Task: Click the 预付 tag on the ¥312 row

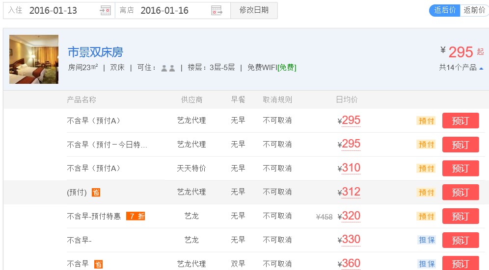Action: (x=426, y=193)
